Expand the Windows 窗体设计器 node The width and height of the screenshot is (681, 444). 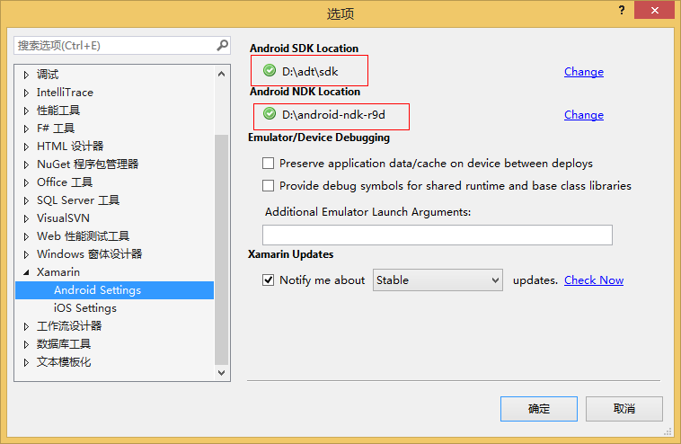(26, 254)
